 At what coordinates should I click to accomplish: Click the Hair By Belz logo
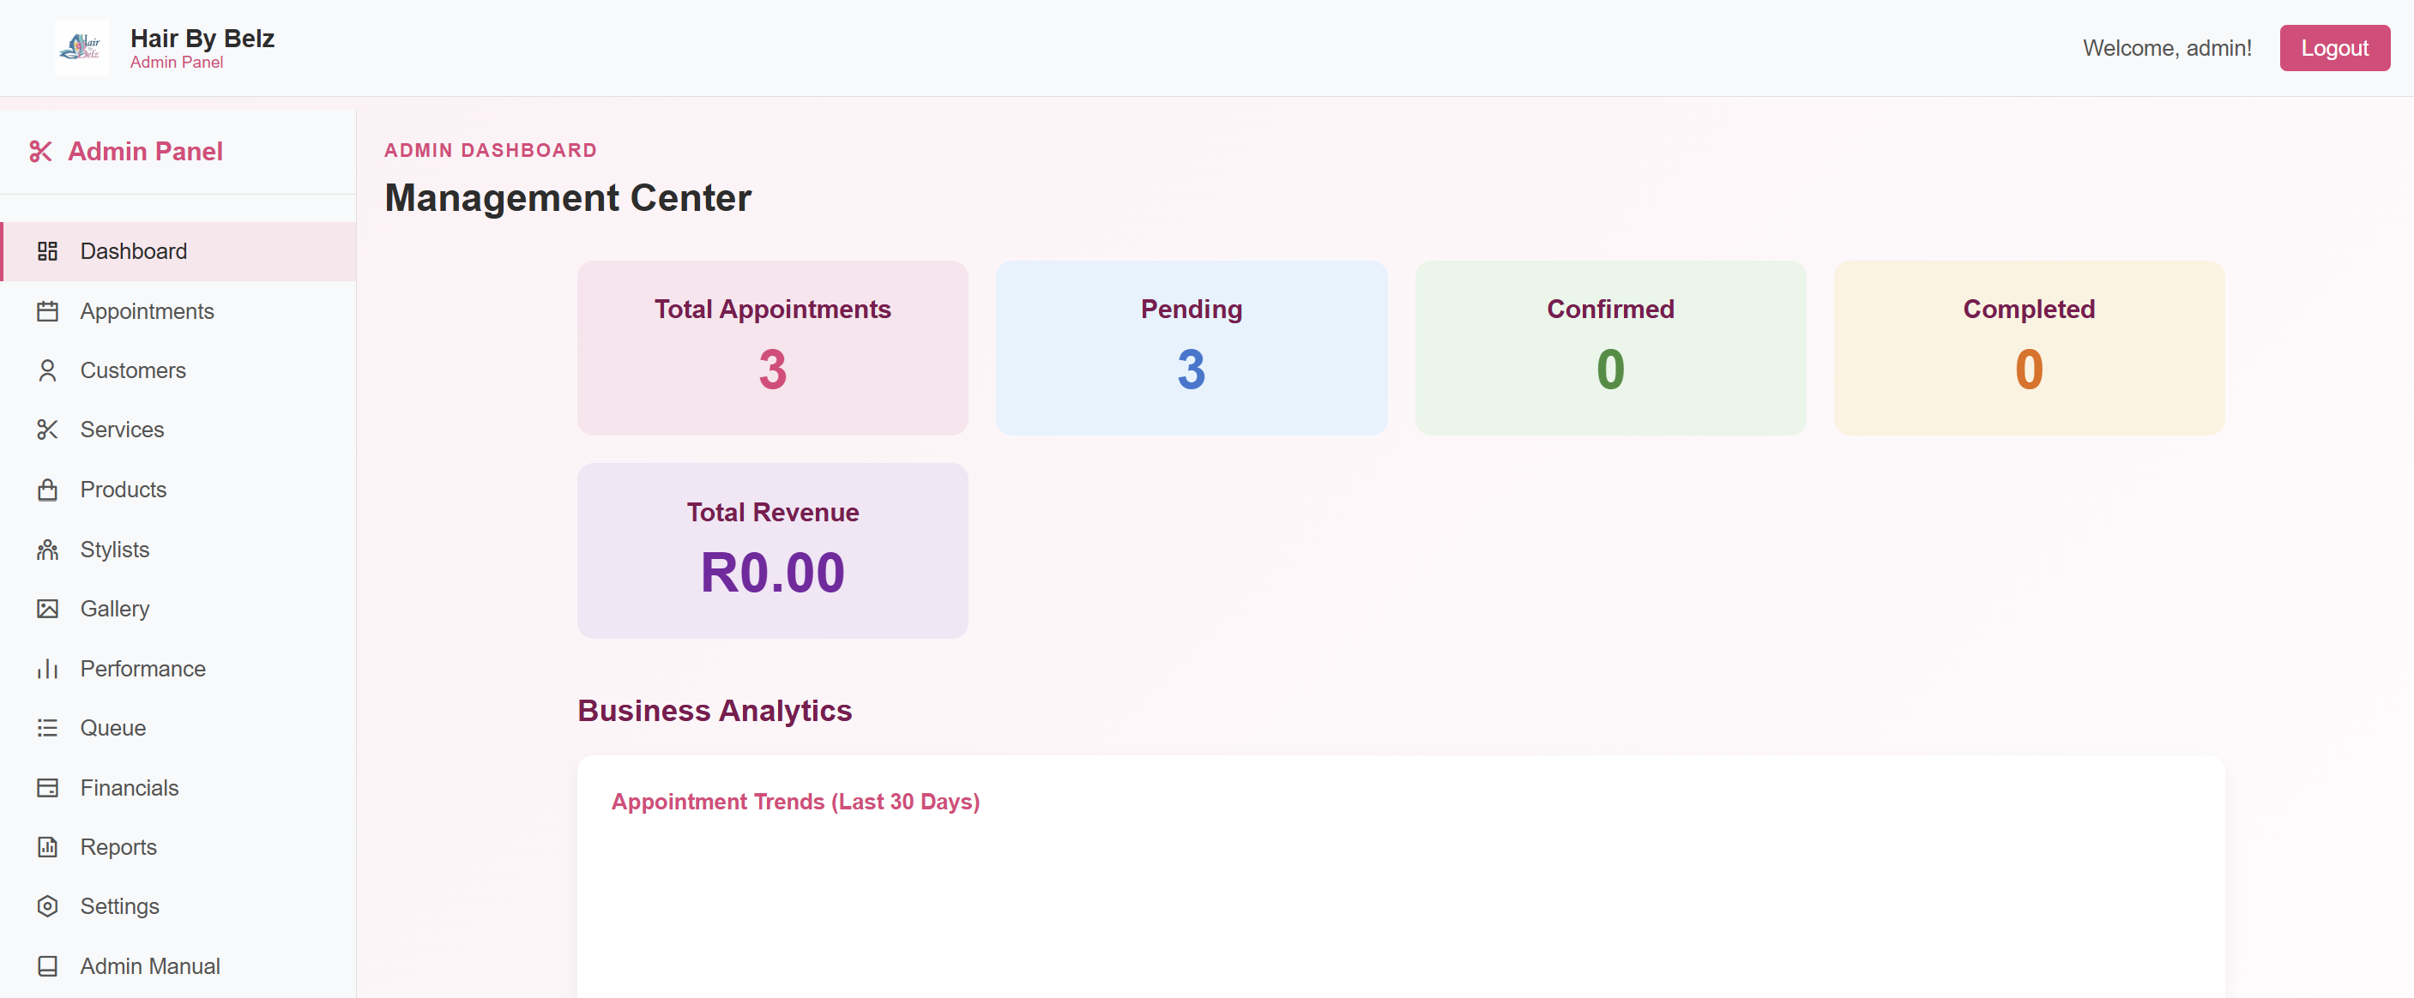click(x=81, y=47)
